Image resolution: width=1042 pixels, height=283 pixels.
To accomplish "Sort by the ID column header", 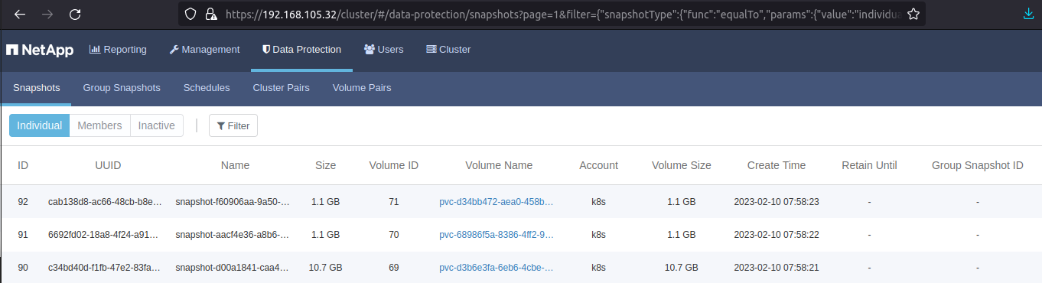I will pyautogui.click(x=23, y=165).
